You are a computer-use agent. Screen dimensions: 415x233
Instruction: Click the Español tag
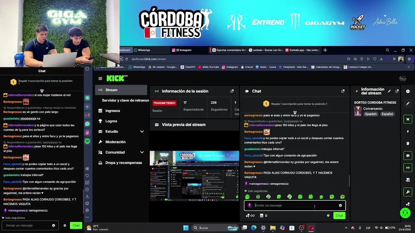click(387, 114)
